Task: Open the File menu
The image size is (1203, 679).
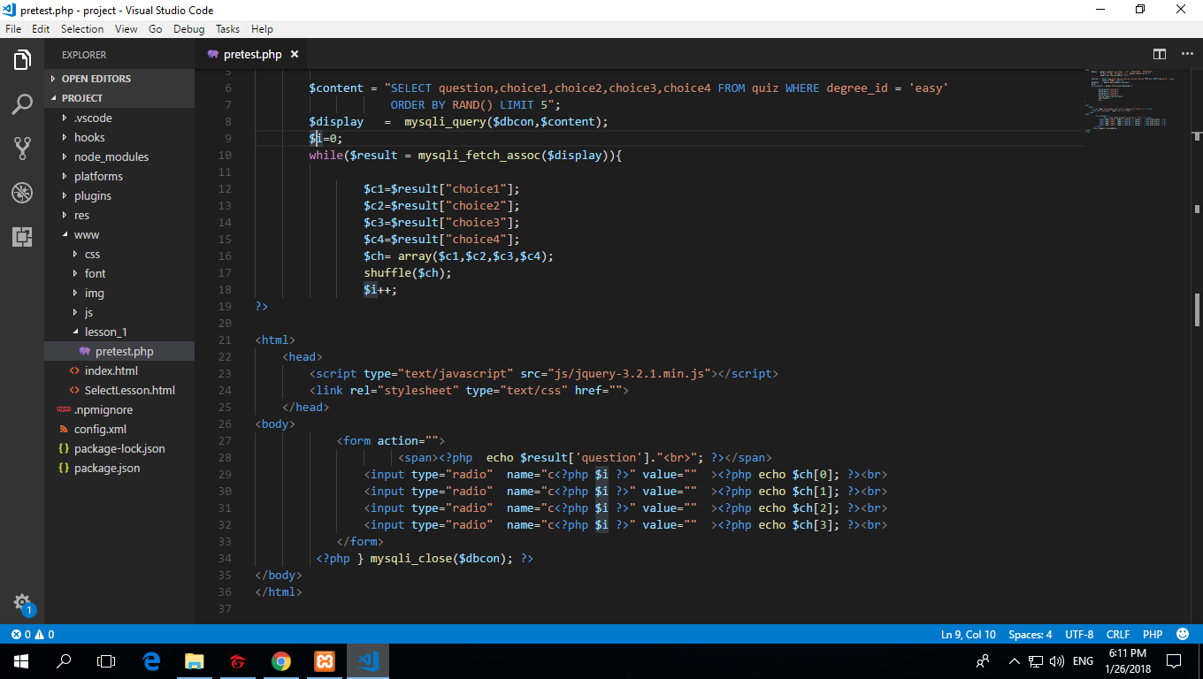Action: (x=13, y=29)
